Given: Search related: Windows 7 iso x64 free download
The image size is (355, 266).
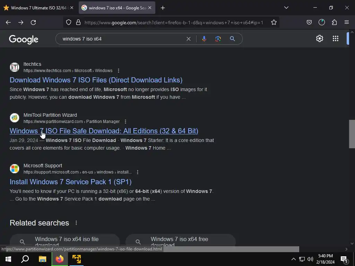Looking at the screenshot, I should 180,242.
